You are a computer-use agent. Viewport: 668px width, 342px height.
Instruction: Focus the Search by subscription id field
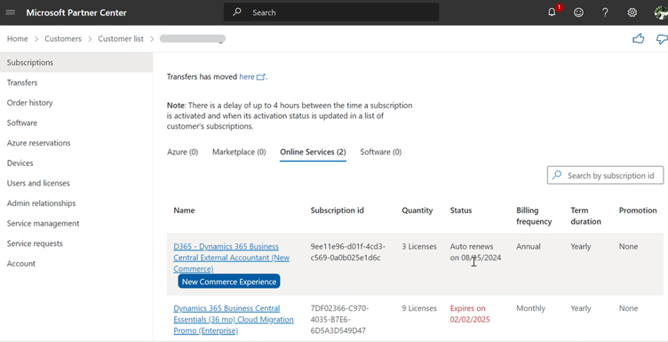[606, 175]
